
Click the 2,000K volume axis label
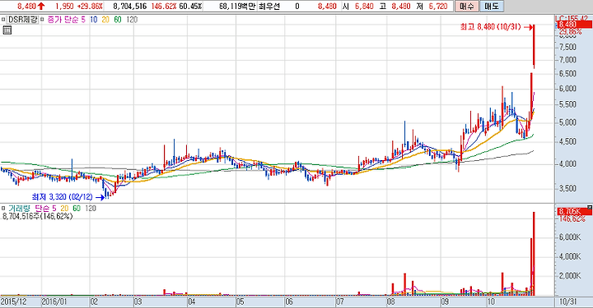(x=570, y=276)
